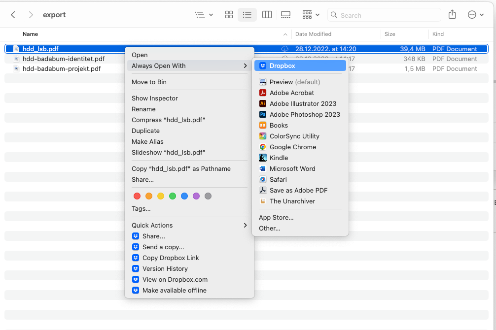Select the column view icon
The image size is (496, 330).
[267, 15]
